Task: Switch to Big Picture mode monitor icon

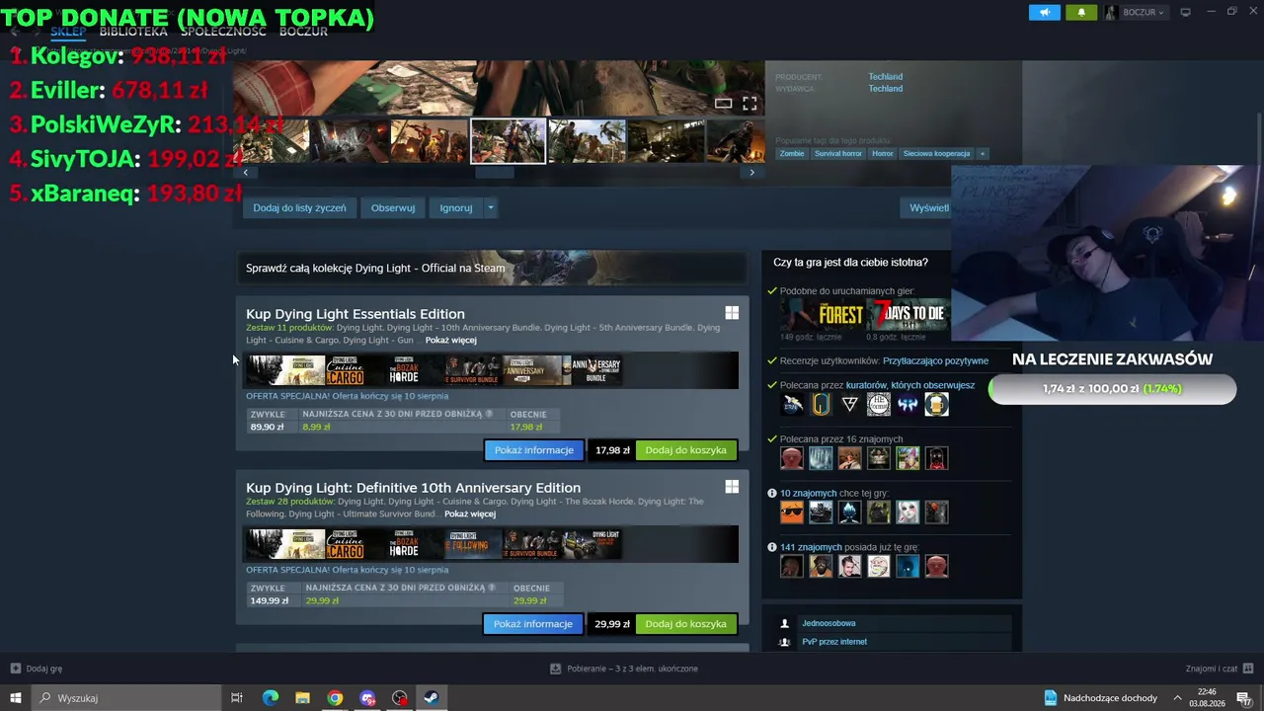Action: tap(1185, 12)
